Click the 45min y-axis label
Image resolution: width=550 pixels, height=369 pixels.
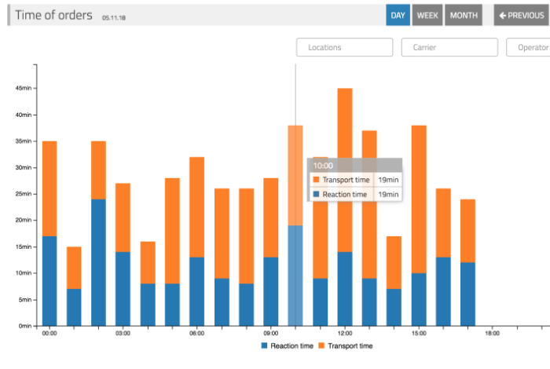(24, 88)
